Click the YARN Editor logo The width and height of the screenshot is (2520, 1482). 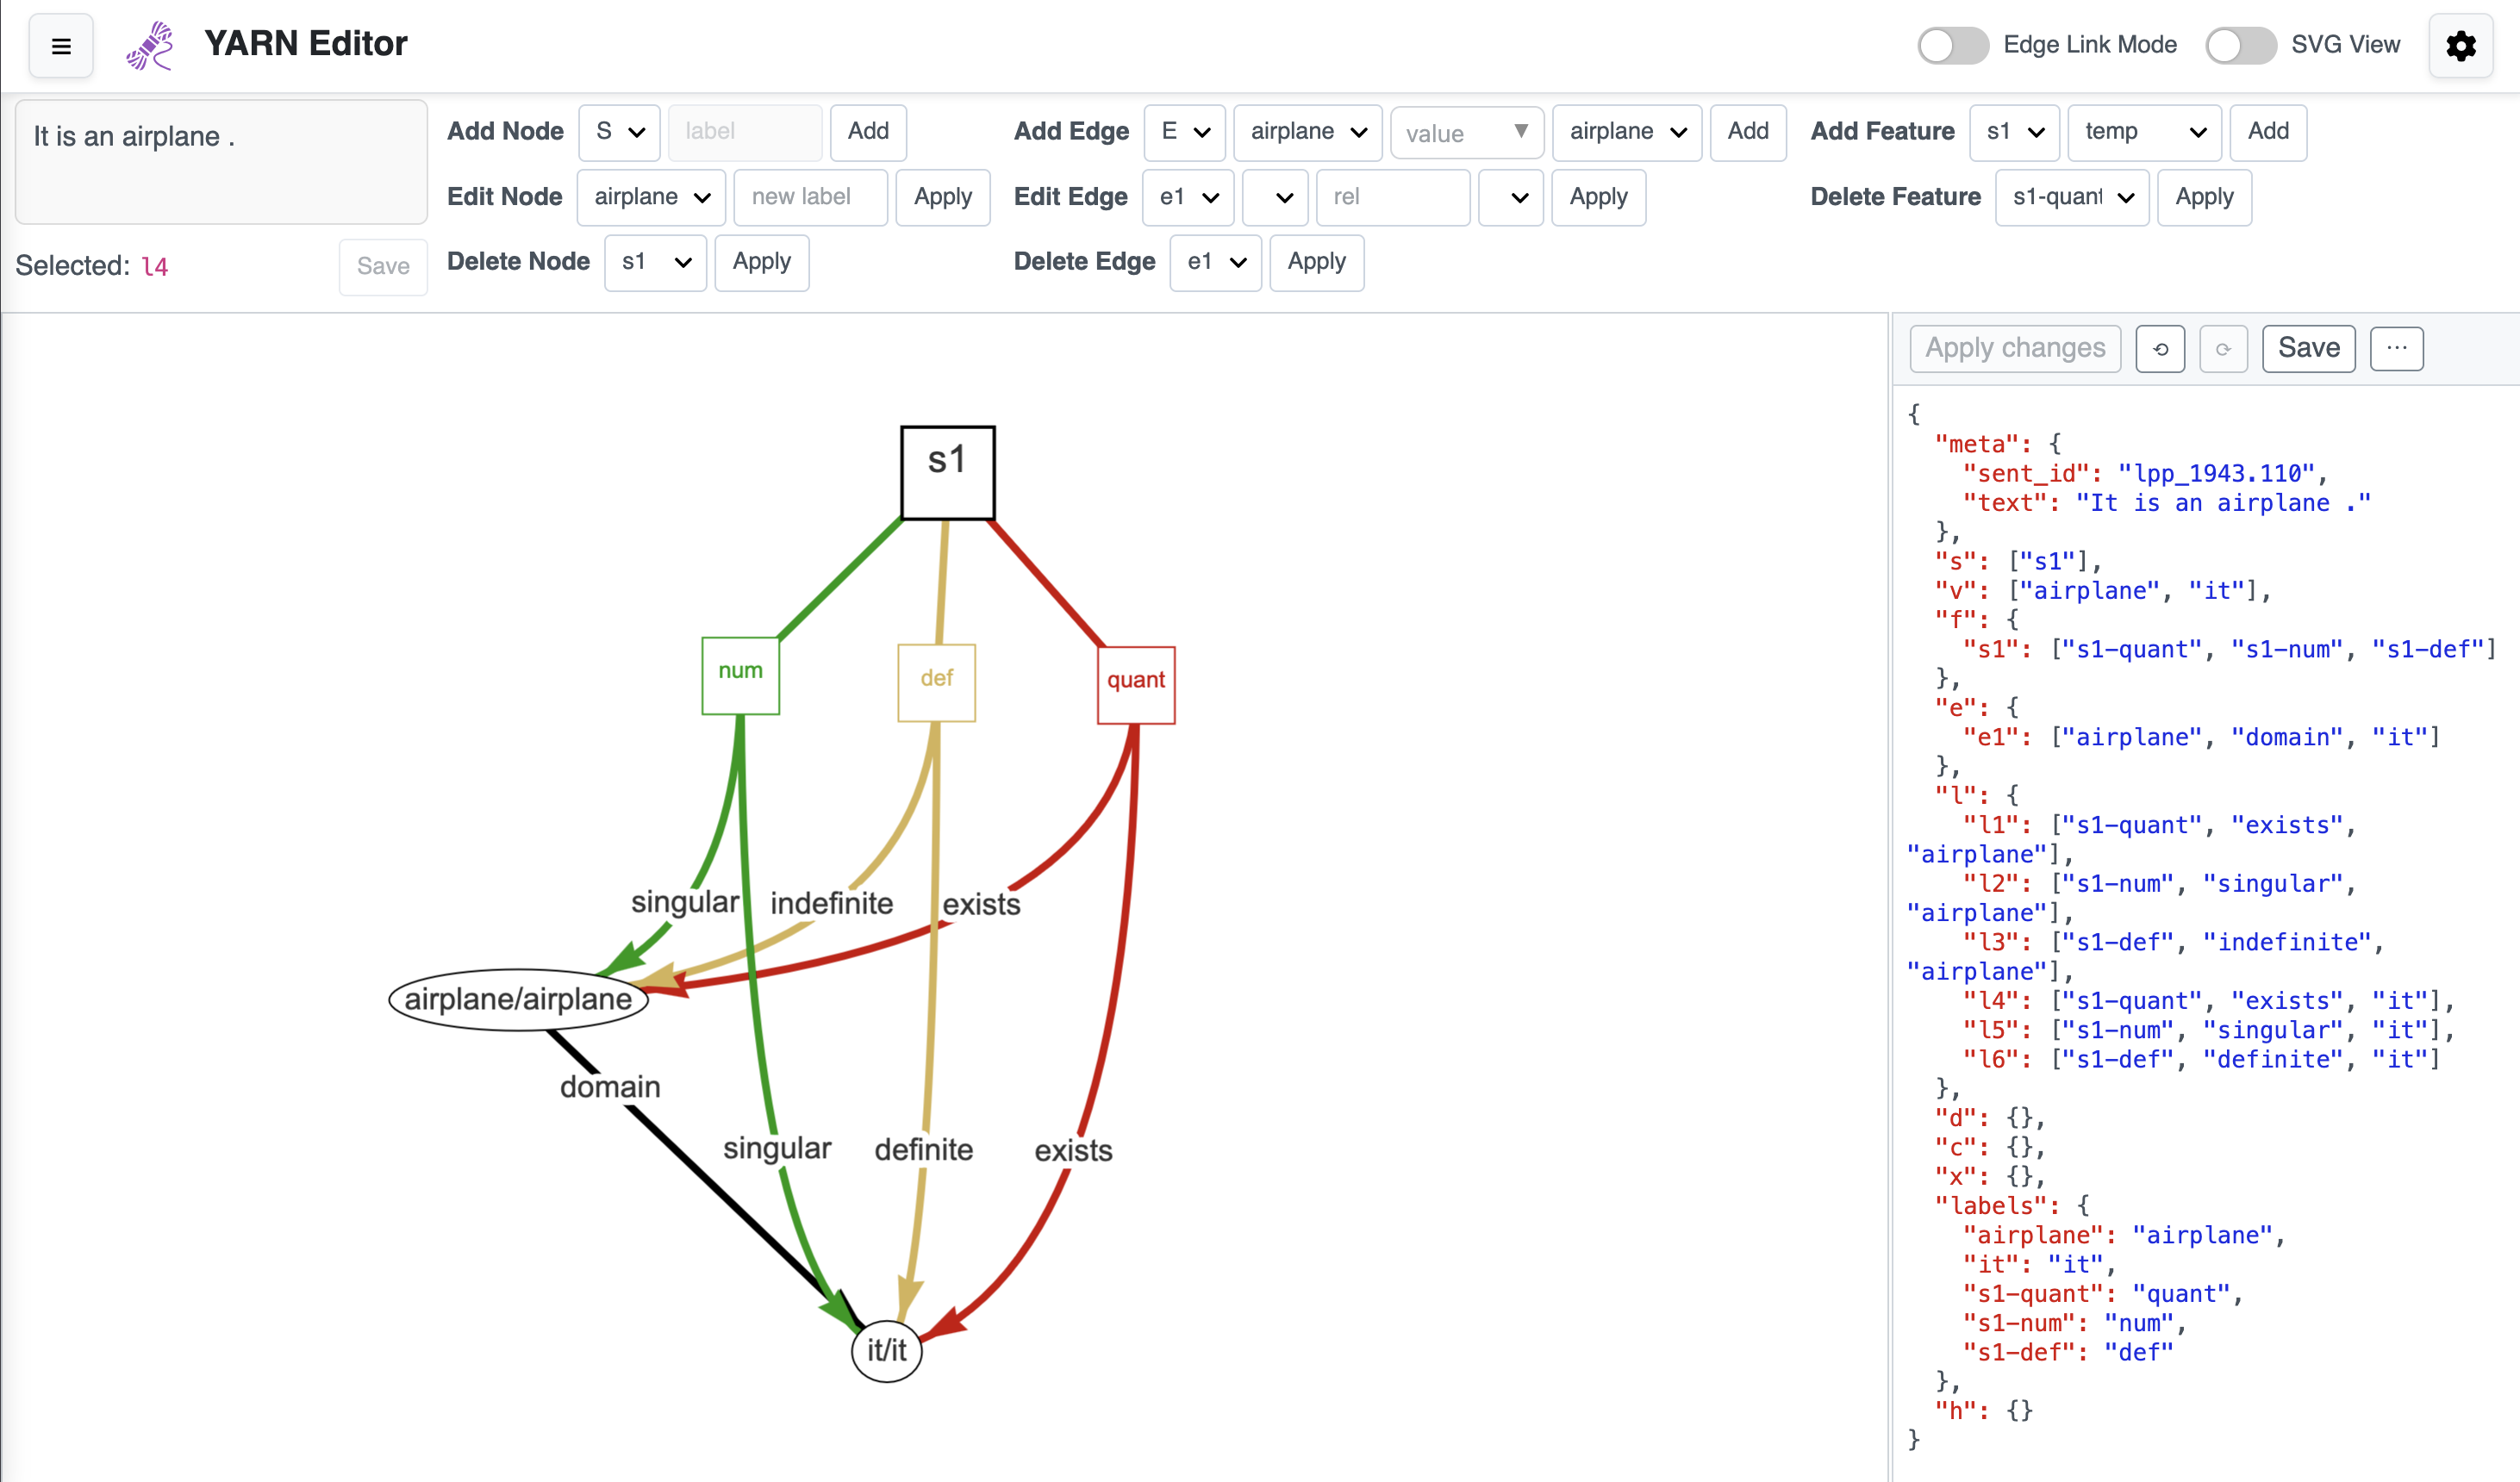[x=149, y=44]
